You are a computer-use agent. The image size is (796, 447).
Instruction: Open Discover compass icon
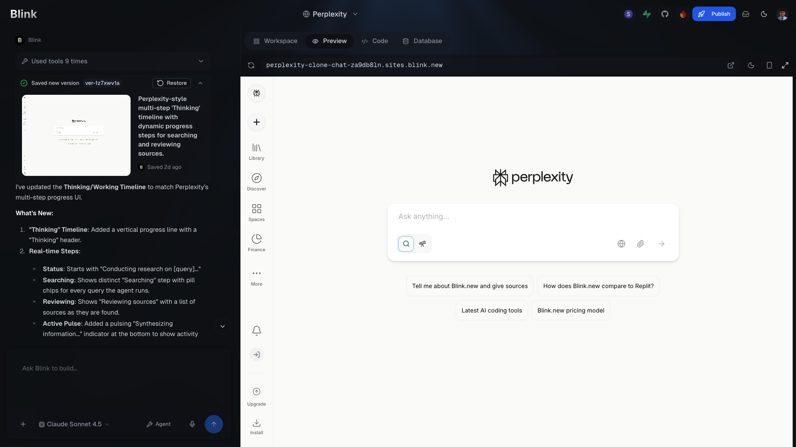click(x=257, y=182)
